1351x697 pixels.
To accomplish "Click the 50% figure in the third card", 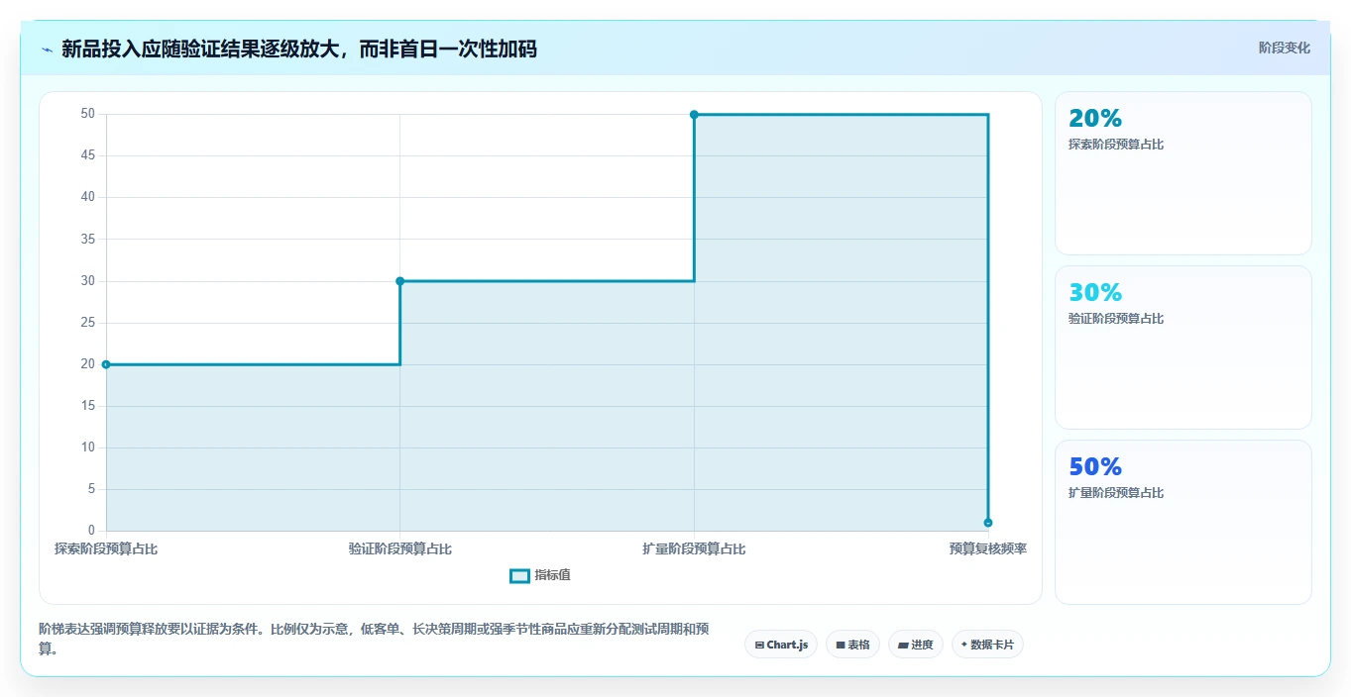I will (1095, 467).
